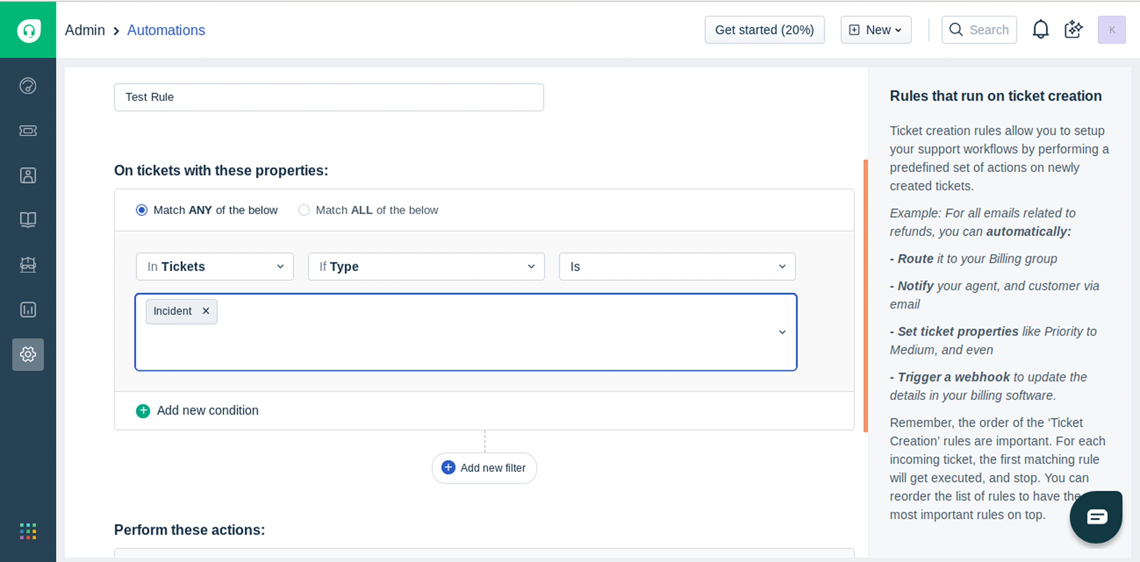Open the Is operator dropdown
The image size is (1140, 562).
pos(677,267)
